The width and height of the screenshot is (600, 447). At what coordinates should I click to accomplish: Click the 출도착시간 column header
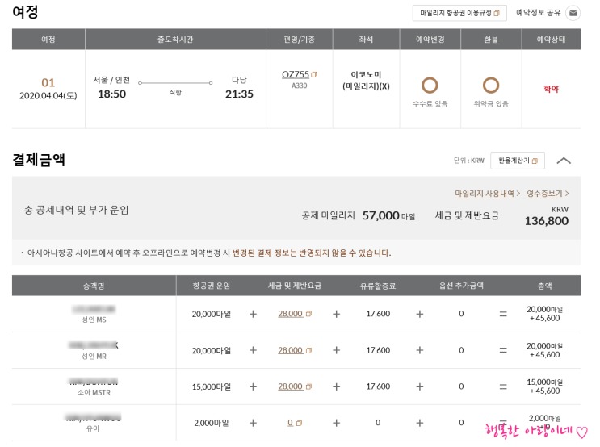(x=175, y=39)
